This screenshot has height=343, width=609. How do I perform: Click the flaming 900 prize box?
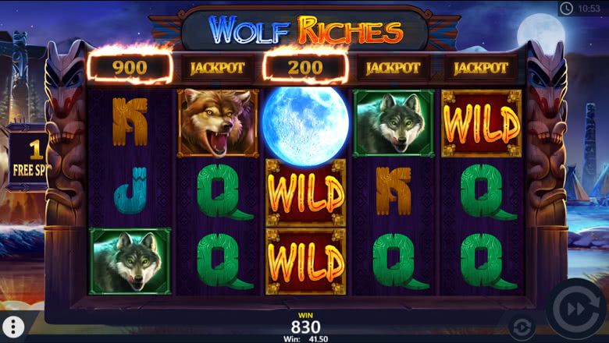coord(130,68)
